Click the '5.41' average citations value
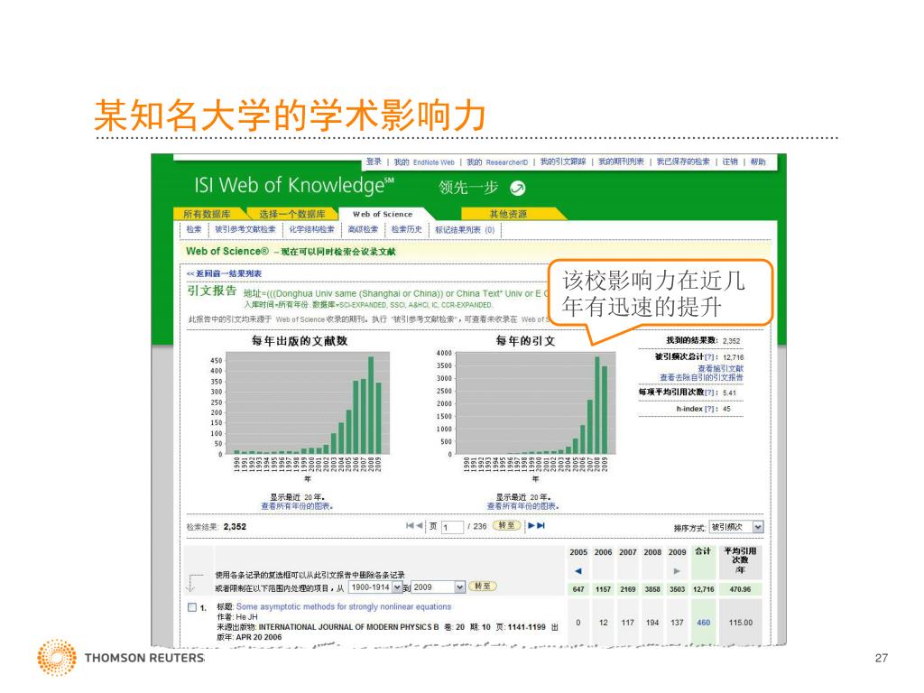Viewport: 924px width, 693px height. (729, 393)
